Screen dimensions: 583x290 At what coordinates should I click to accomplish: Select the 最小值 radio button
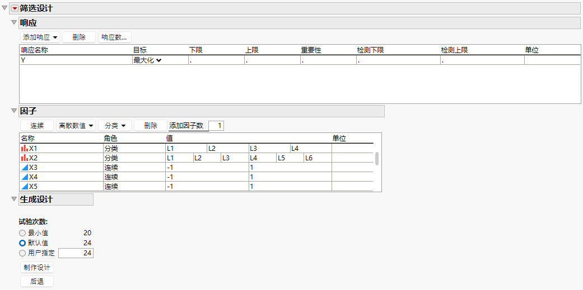pos(22,233)
